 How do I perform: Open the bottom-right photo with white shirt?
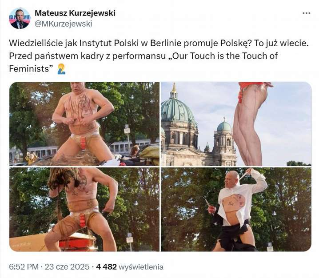coord(236,210)
